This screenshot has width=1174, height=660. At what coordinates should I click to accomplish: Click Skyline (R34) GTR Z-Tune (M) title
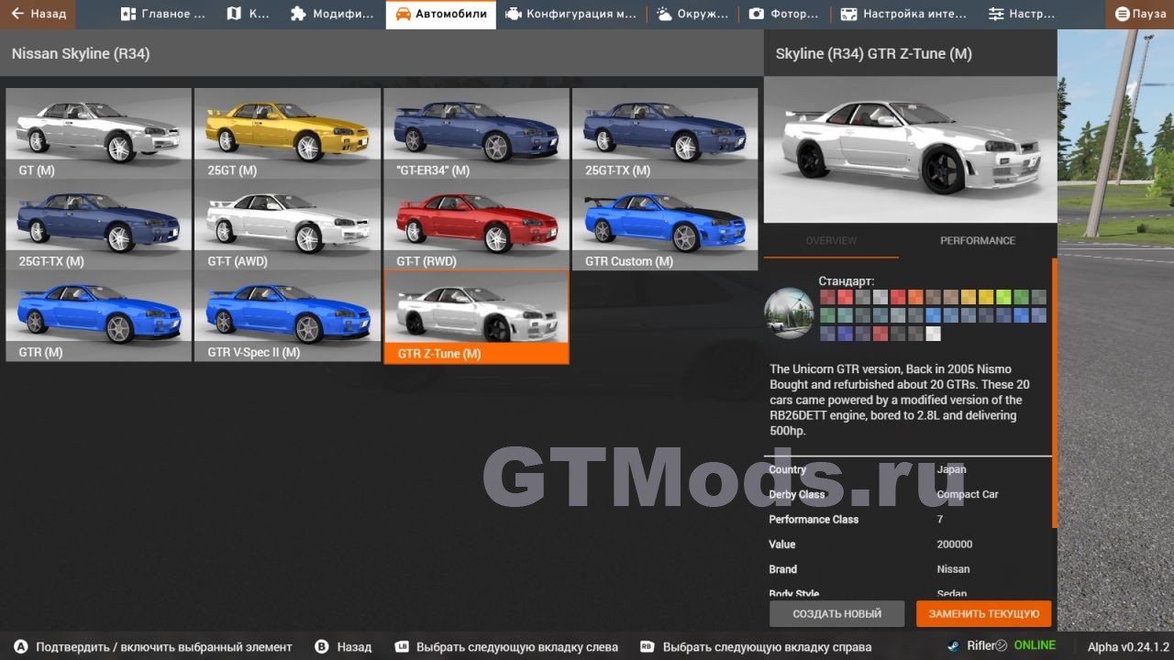tap(873, 53)
